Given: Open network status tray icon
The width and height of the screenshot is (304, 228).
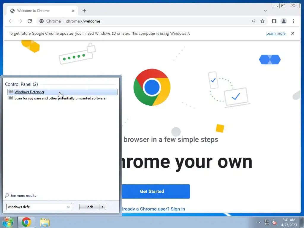Looking at the screenshot, I should (x=267, y=222).
